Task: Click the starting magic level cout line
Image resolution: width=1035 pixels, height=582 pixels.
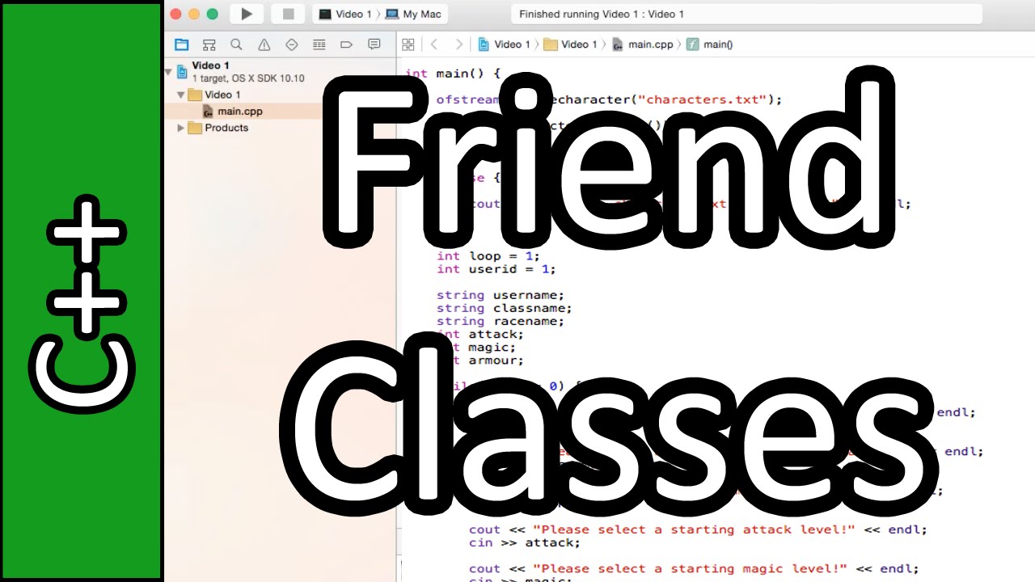Action: click(694, 568)
